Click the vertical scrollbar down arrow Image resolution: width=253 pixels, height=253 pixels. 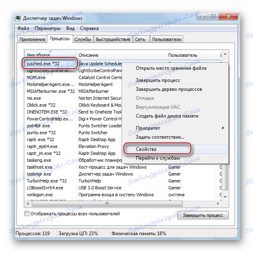[x=225, y=197]
